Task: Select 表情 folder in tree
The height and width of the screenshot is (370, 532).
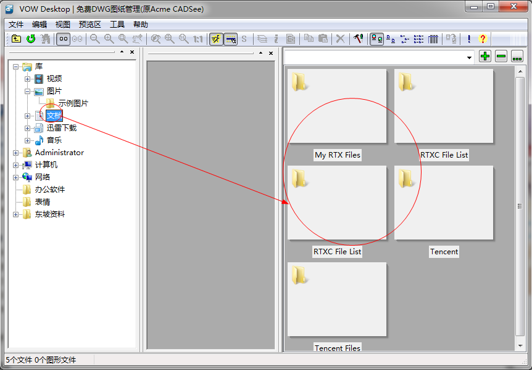Action: pyautogui.click(x=43, y=202)
